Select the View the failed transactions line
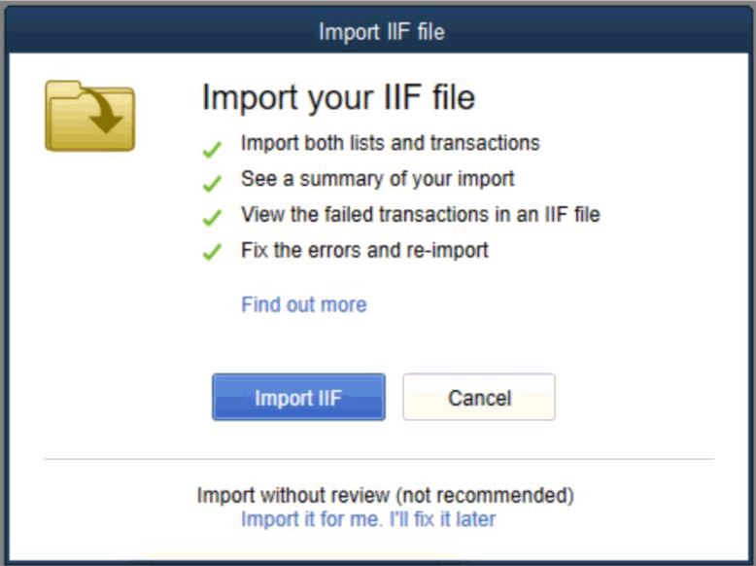The height and width of the screenshot is (566, 756). coord(420,214)
